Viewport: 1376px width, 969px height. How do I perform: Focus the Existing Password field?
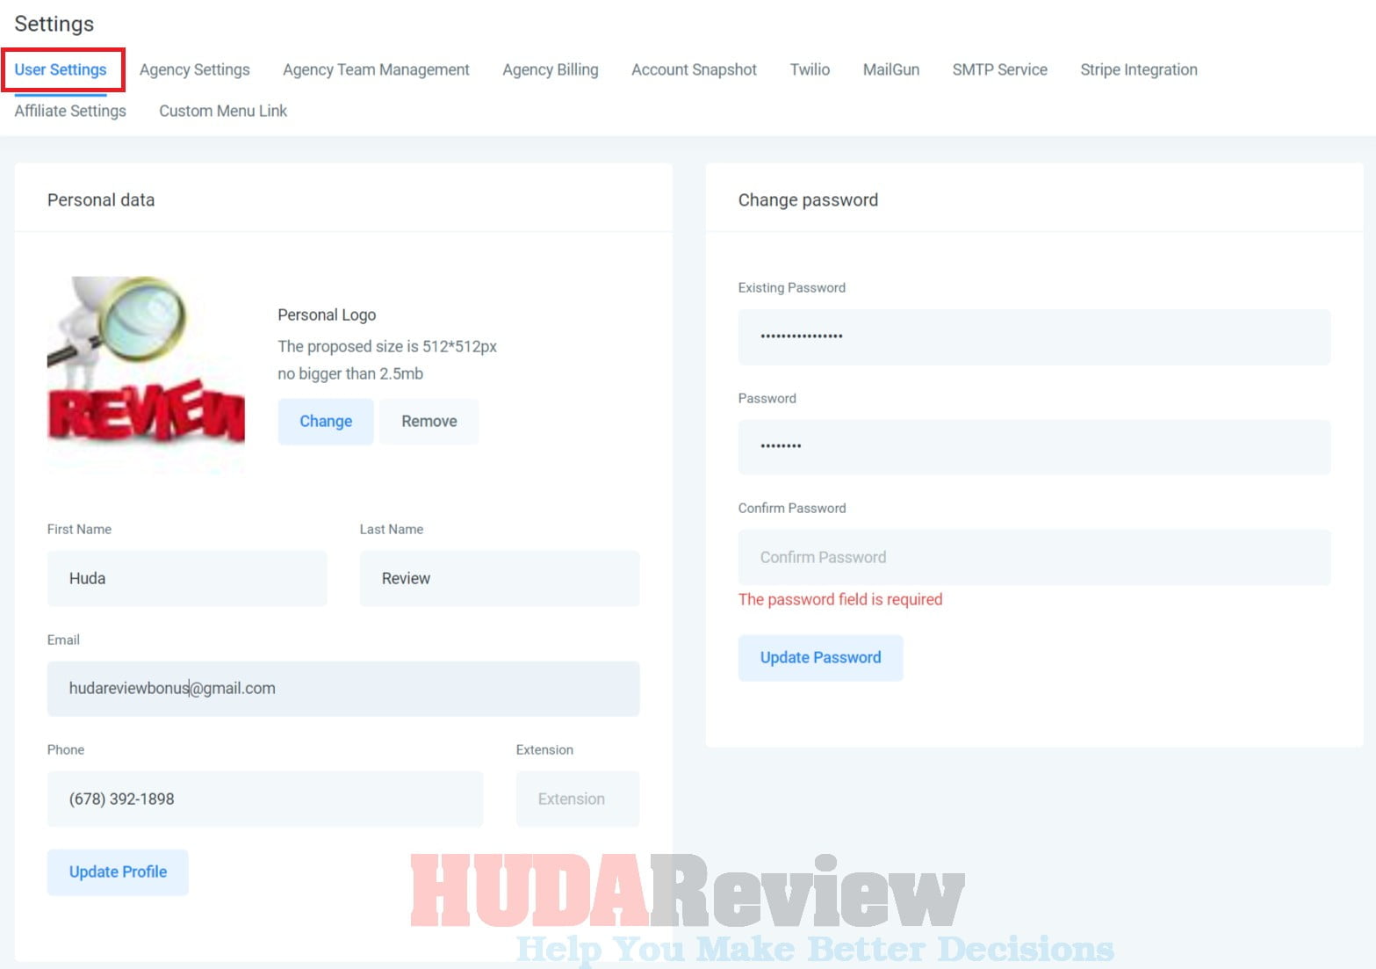tap(1034, 336)
